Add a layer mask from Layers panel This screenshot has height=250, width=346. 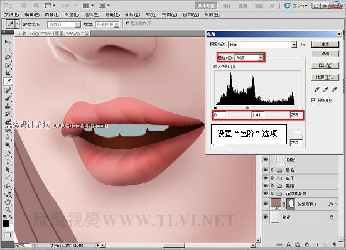[298, 244]
